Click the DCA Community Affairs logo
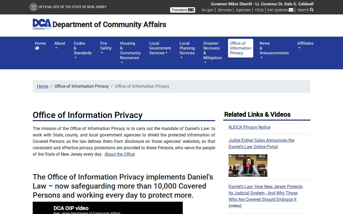 tap(42, 24)
